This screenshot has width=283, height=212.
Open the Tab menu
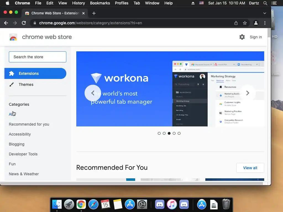point(137,3)
